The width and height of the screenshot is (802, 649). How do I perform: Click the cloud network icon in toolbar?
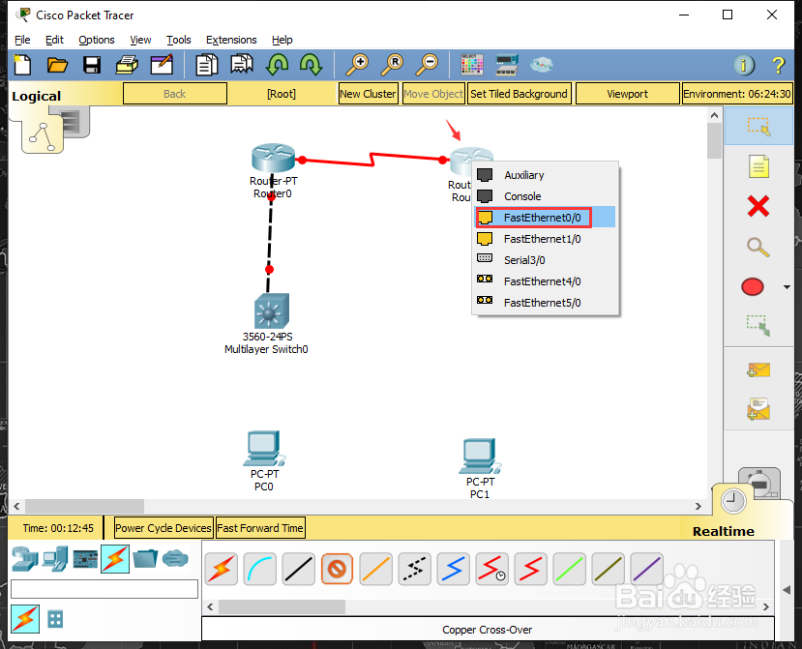click(x=541, y=65)
